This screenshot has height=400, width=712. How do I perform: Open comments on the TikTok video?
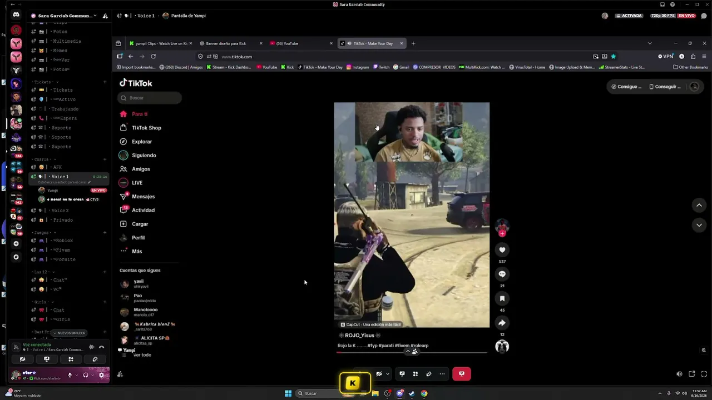point(502,274)
